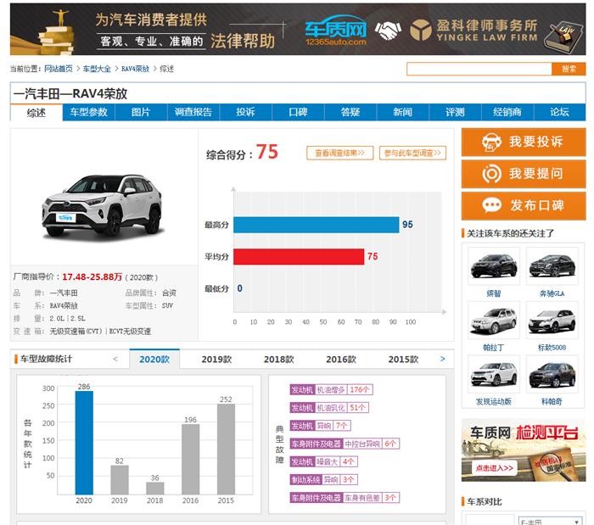Click the 盈科律师事务所 logo

click(474, 31)
